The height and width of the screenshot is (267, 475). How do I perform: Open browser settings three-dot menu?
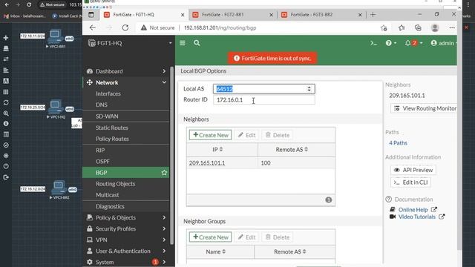pyautogui.click(x=452, y=27)
